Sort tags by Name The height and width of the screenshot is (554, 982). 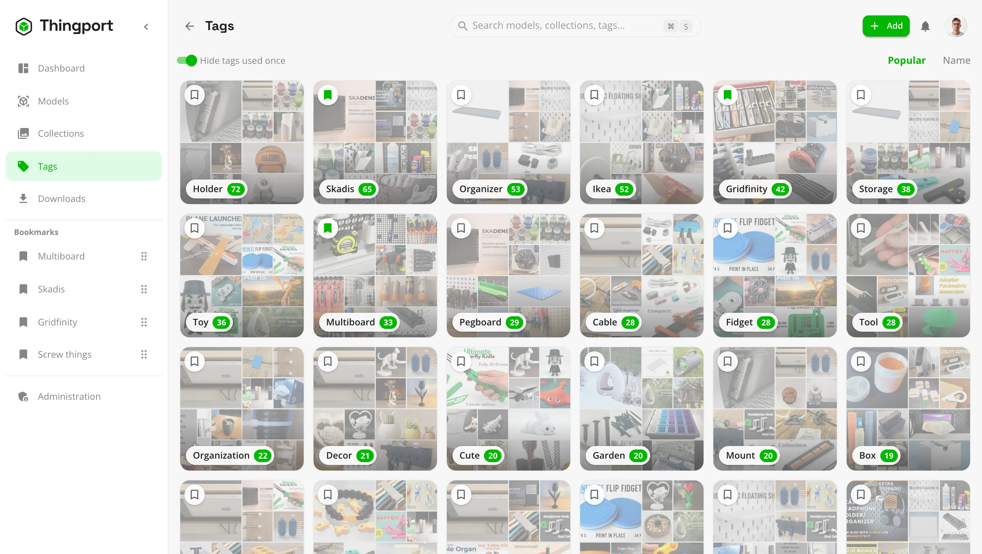[x=956, y=61]
